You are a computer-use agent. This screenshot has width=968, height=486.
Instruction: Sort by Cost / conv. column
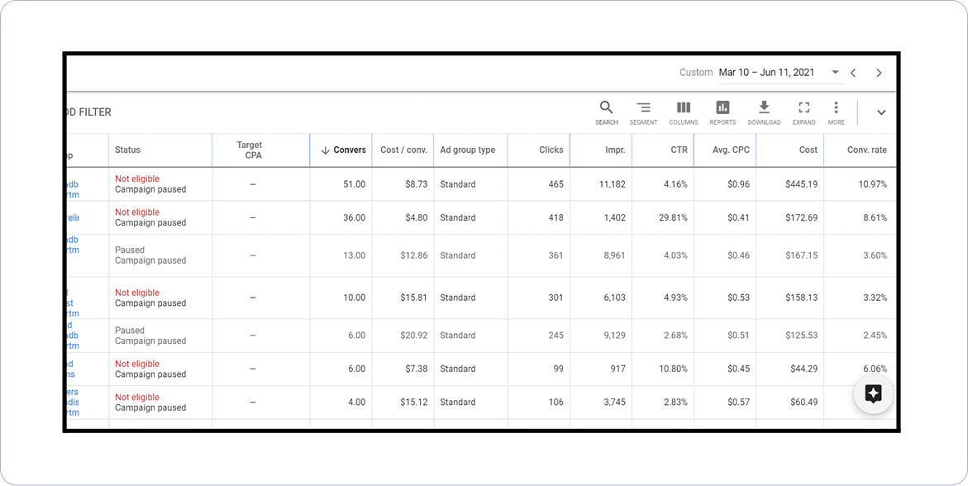click(x=403, y=150)
